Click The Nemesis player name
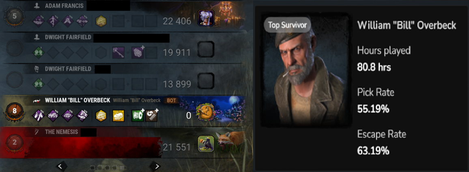 pos(61,132)
